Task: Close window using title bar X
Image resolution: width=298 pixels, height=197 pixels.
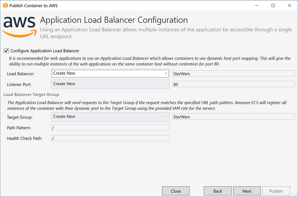Action: [290, 6]
